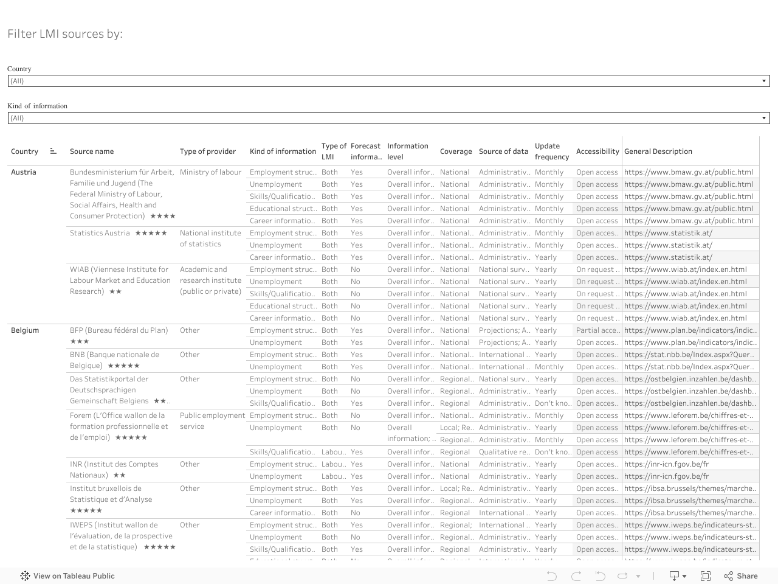The width and height of the screenshot is (778, 584).
Task: Click the Redo icon in the bottom toolbar
Action: pyautogui.click(x=576, y=576)
